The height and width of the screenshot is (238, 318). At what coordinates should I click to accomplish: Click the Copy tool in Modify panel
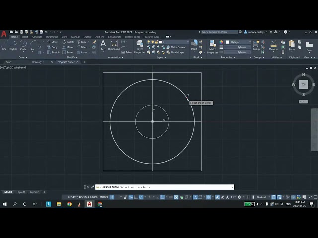(53, 47)
